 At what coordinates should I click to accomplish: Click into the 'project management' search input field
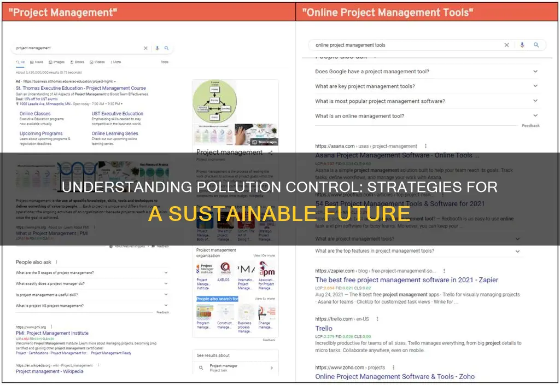(x=79, y=48)
